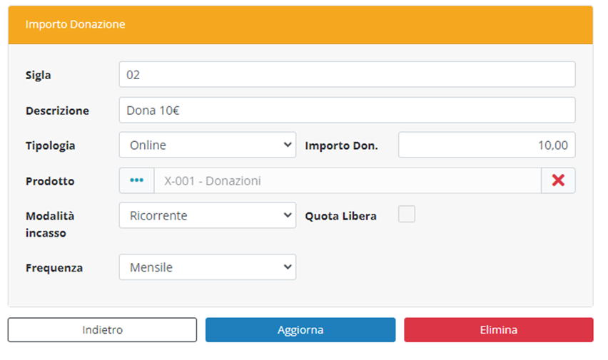
Task: Open the Frequenza dropdown showing Mensile
Action: (207, 267)
